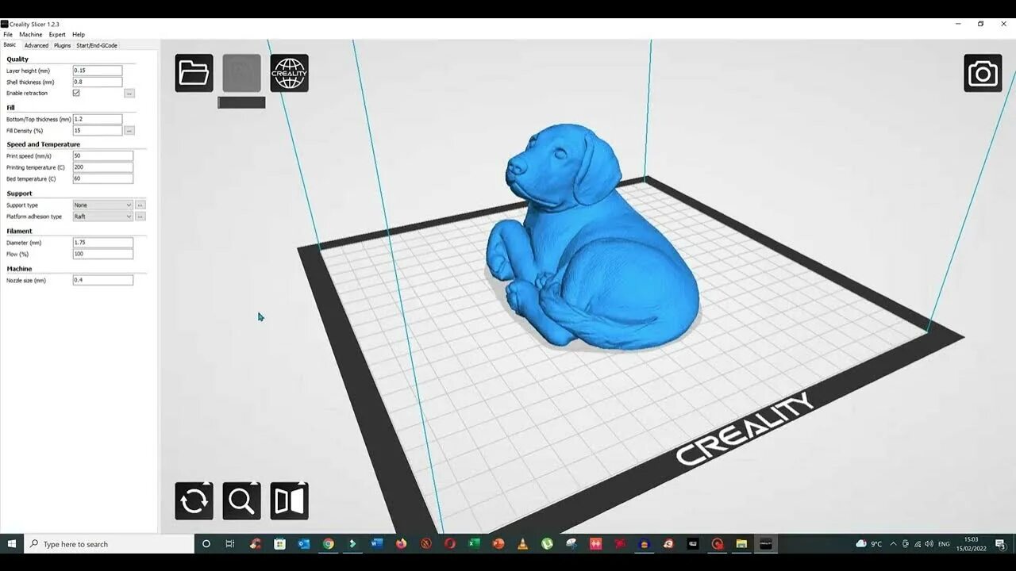Click the Printing temperature input field
The height and width of the screenshot is (571, 1016).
point(103,167)
